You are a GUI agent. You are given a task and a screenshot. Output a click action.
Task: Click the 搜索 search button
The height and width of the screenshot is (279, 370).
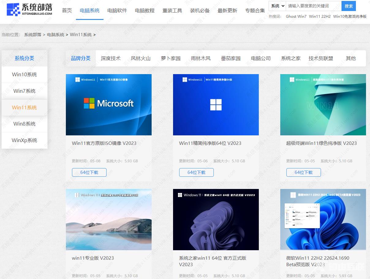(x=349, y=6)
